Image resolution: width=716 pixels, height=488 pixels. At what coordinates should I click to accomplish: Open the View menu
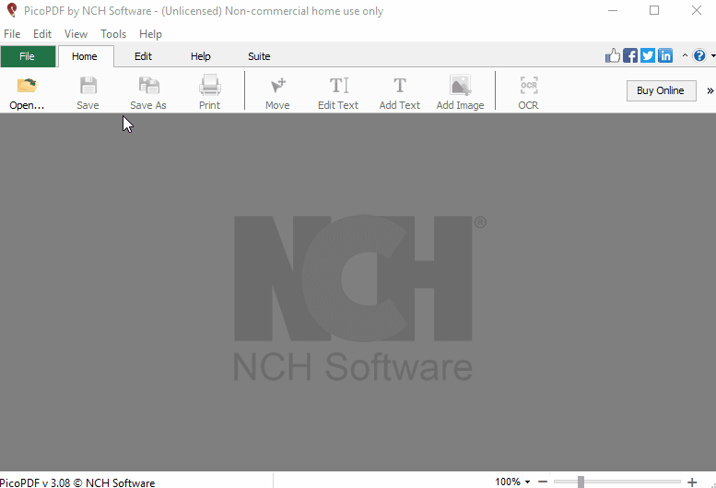tap(76, 34)
